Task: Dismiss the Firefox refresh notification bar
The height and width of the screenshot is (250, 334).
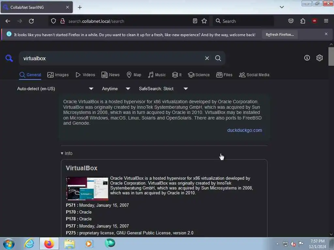Action: (326, 34)
